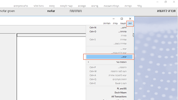Open the הגדרות main menu
Image resolution: width=178 pixels, height=100 pixels.
(128, 6)
